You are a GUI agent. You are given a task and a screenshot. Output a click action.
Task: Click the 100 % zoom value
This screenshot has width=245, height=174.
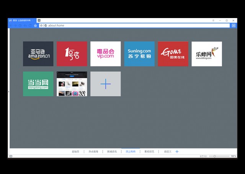pyautogui.click(x=234, y=156)
